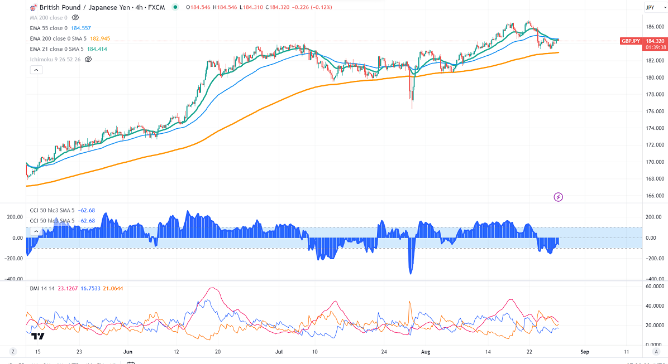This screenshot has width=668, height=364.
Task: Click the 166.000 price axis label
Action: [x=655, y=196]
